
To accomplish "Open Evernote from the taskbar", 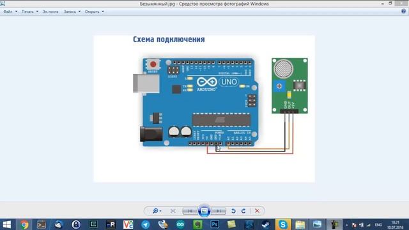I will [197, 224].
